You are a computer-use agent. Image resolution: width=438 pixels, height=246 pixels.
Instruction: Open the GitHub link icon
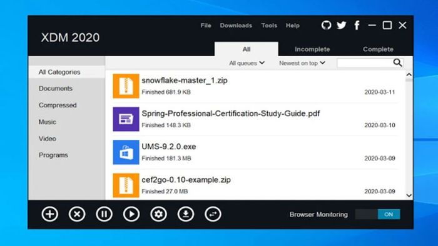(x=326, y=26)
